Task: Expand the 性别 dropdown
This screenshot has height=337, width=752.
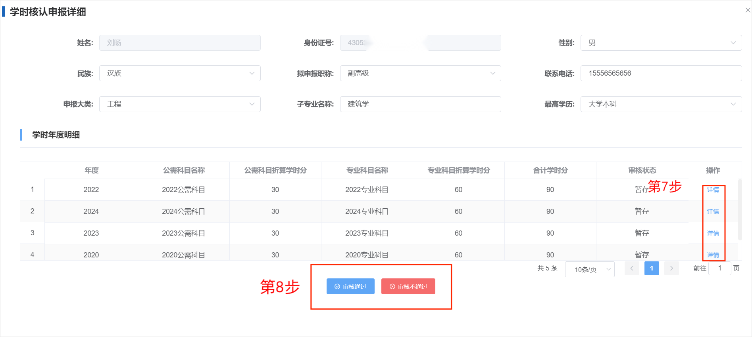Action: (x=661, y=43)
